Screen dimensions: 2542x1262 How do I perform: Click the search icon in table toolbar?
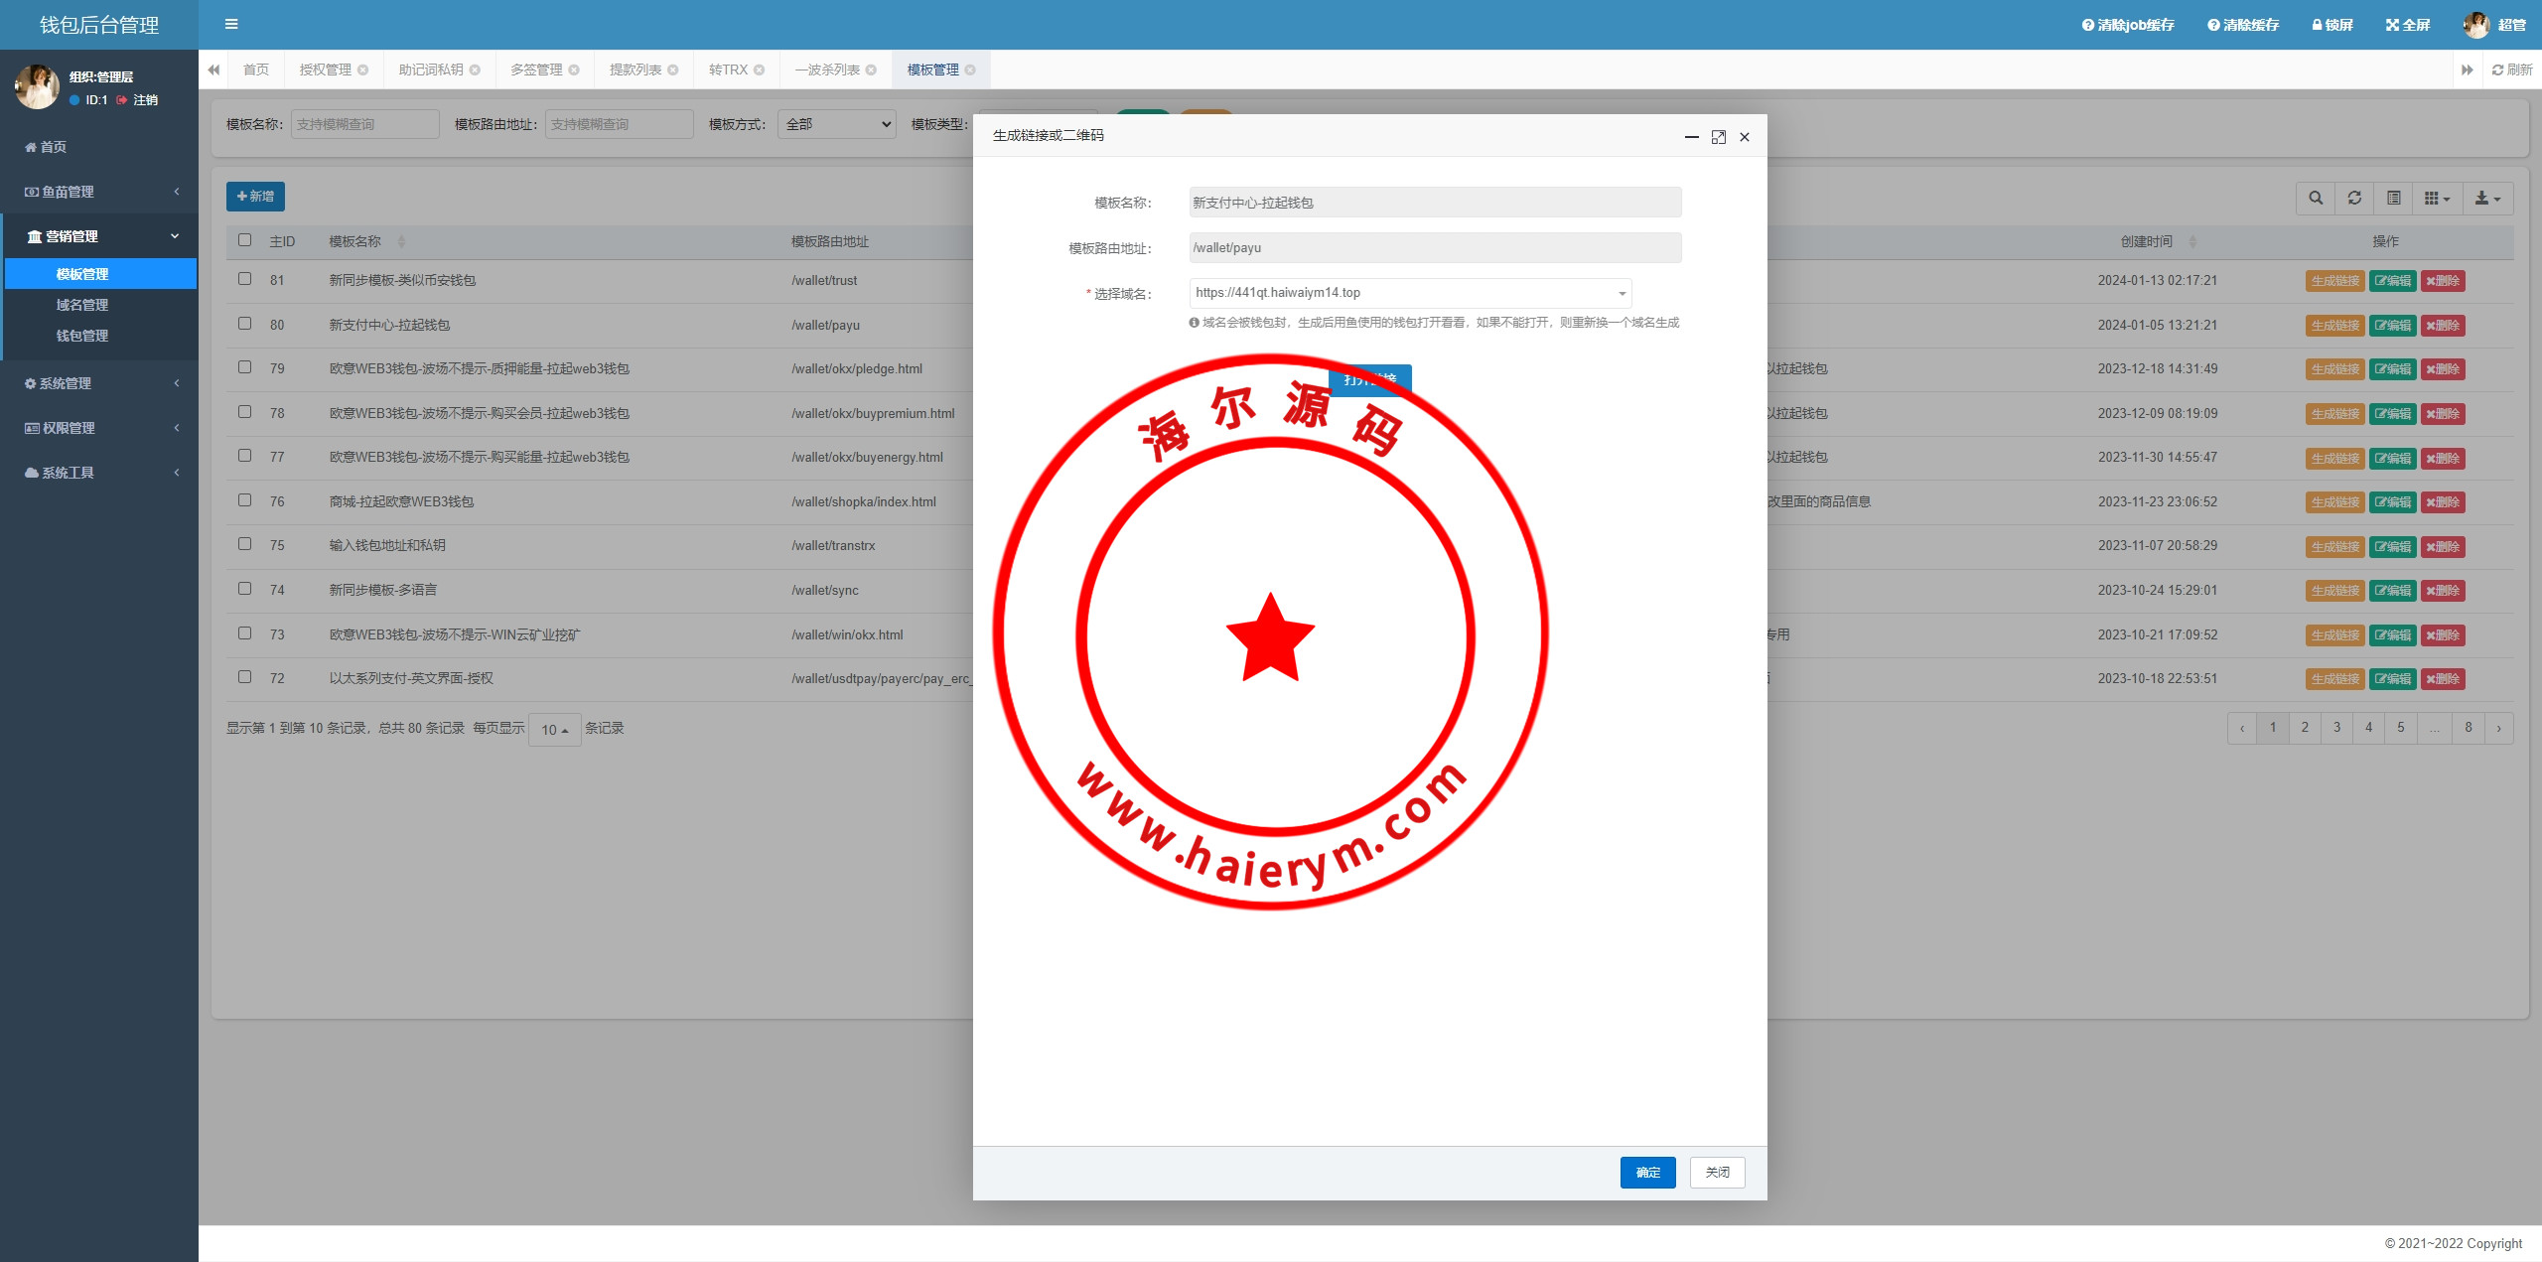pyautogui.click(x=2316, y=198)
